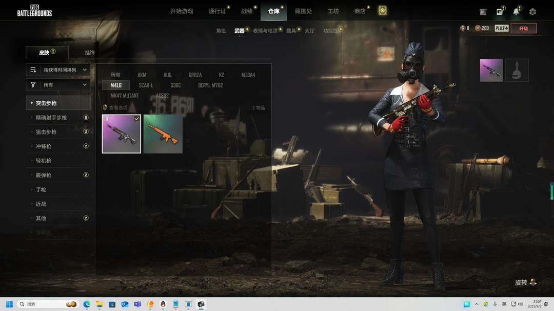Open the barred crate icon in top bar
The image size is (554, 311).
(483, 12)
